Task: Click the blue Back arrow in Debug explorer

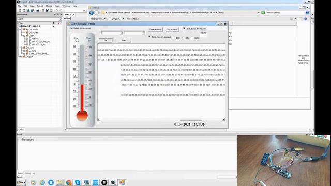Action: pyautogui.click(x=92, y=13)
